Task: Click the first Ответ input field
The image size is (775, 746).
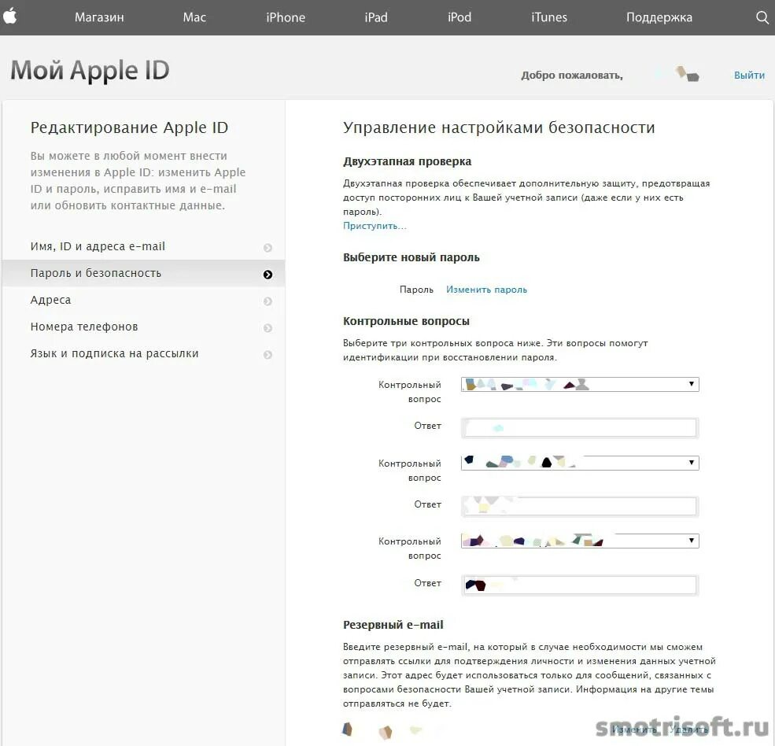Action: [579, 427]
